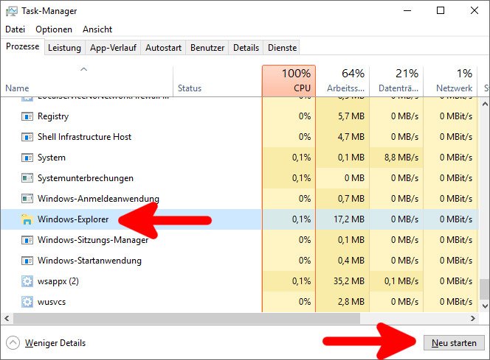Click the 0,1 MB/s disk value for wsappx
The height and width of the screenshot is (360, 490).
[401, 281]
